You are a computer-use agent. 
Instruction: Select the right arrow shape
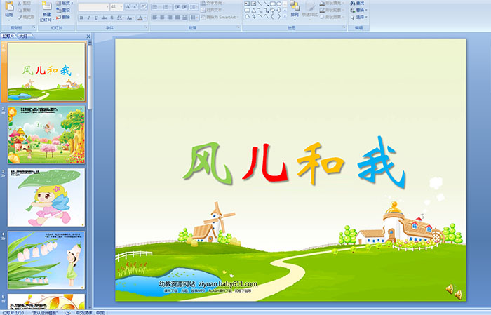272,11
